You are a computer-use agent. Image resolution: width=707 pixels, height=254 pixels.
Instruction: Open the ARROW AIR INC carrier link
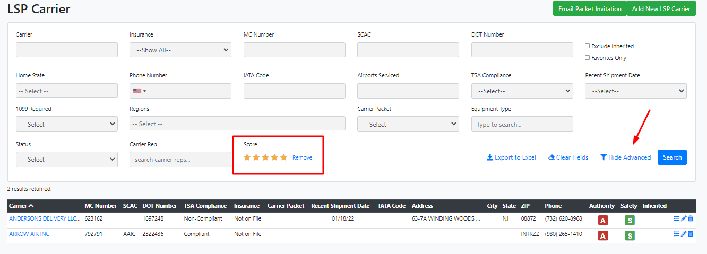pyautogui.click(x=29, y=234)
